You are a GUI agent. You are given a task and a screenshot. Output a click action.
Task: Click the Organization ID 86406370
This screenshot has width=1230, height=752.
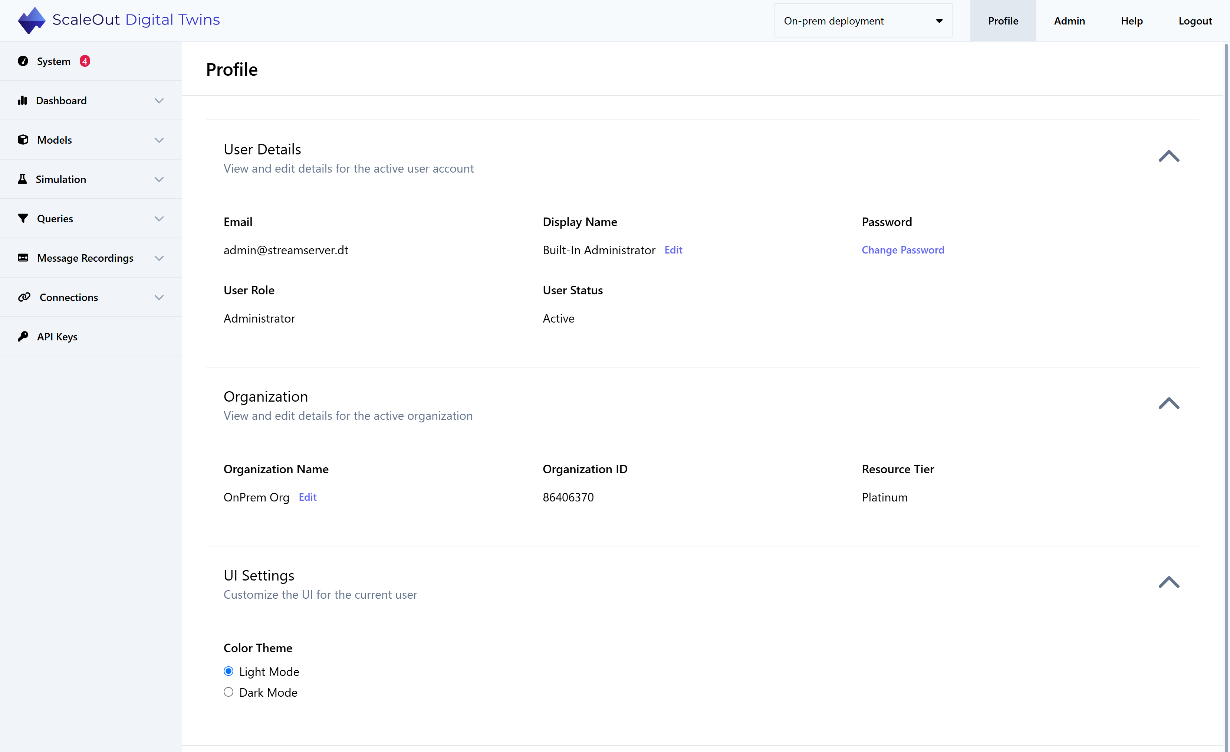tap(568, 497)
